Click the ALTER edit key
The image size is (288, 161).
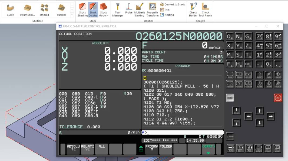point(260,84)
